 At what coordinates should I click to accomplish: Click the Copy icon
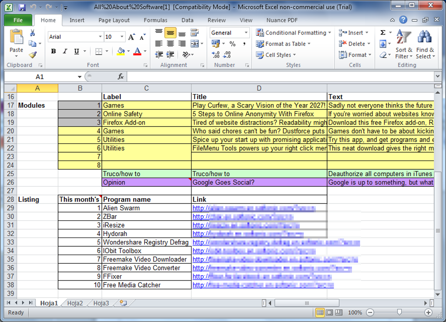[x=32, y=44]
